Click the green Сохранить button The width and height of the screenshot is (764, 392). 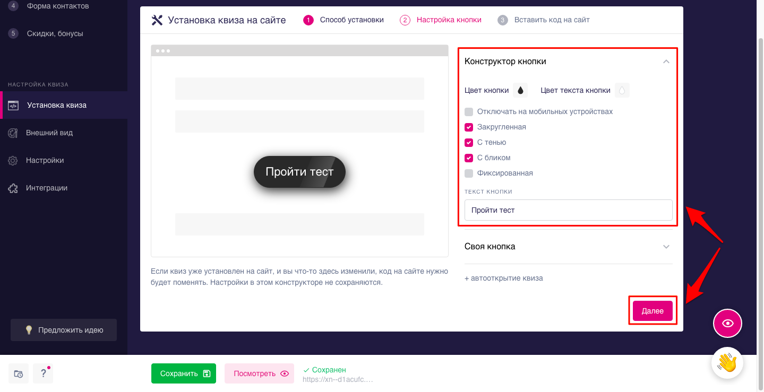point(184,373)
